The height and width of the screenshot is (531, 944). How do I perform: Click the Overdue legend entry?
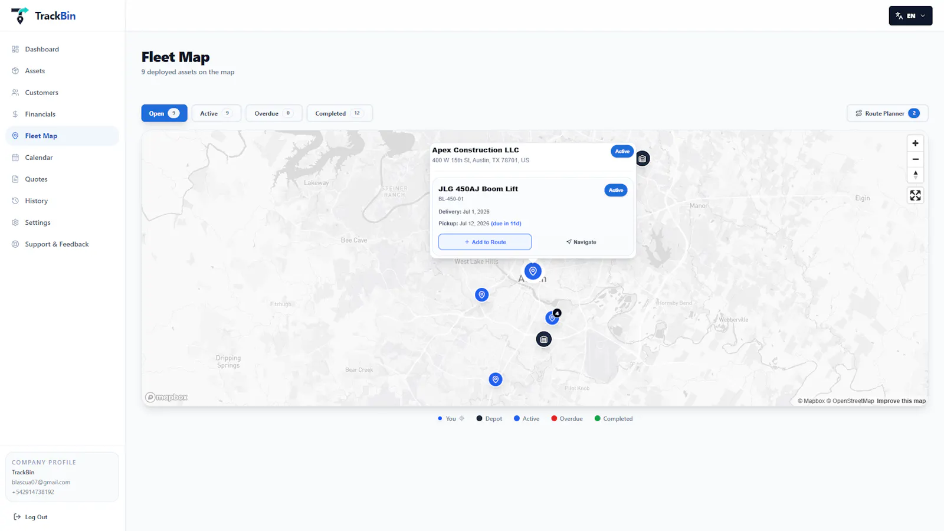[x=566, y=418]
